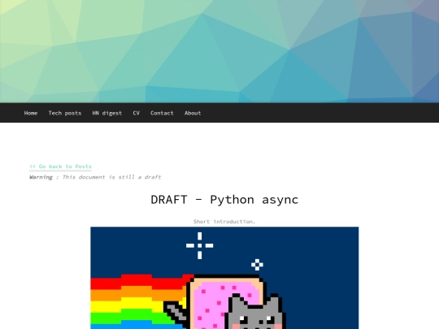
Task: Open the Contact page
Action: (162, 113)
